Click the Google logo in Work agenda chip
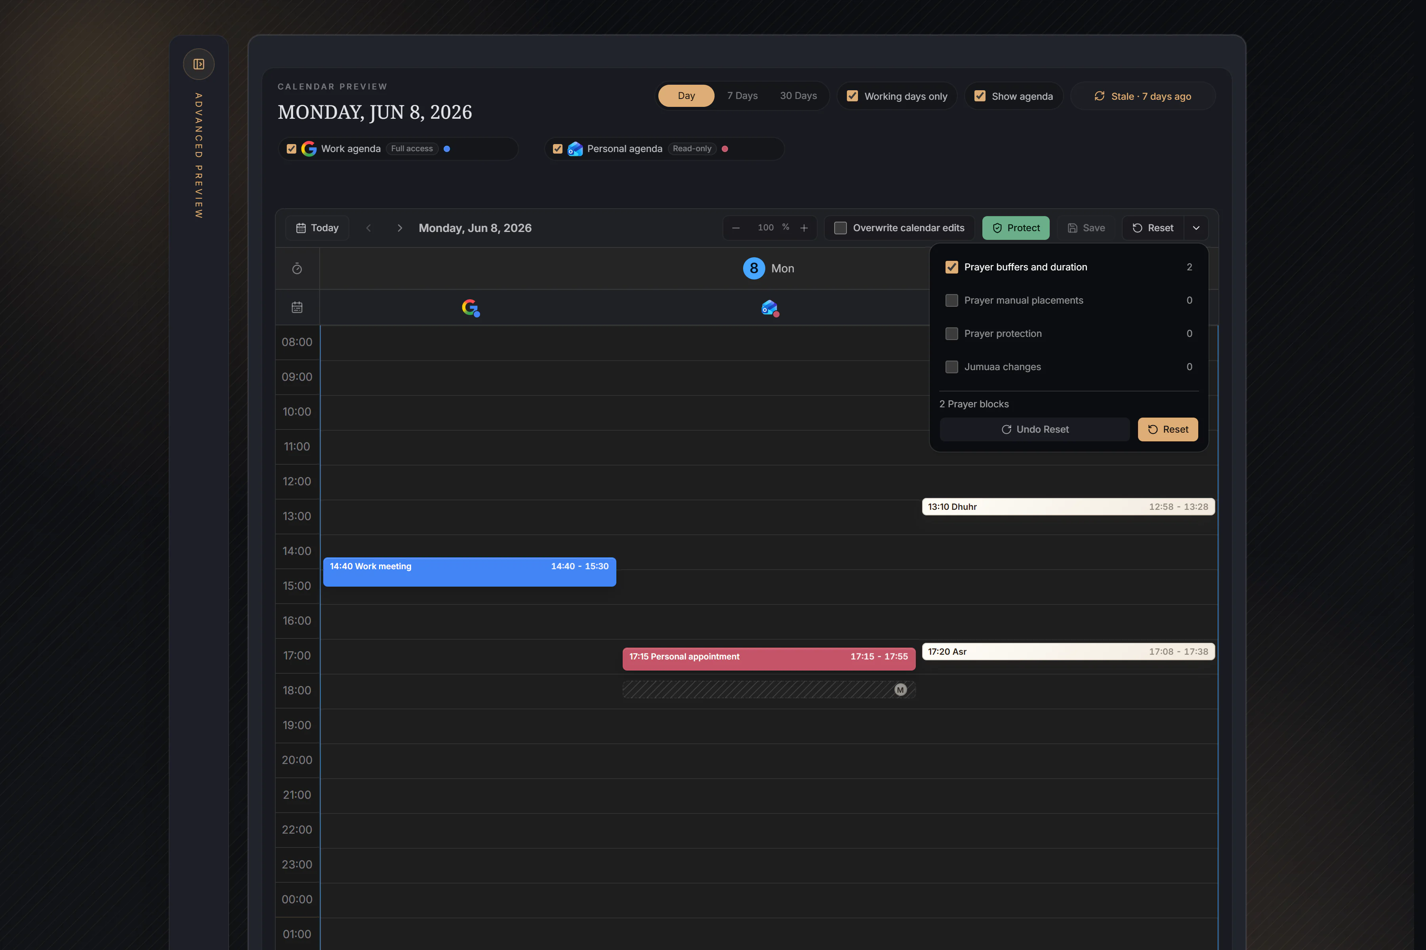Viewport: 1426px width, 950px height. (309, 148)
